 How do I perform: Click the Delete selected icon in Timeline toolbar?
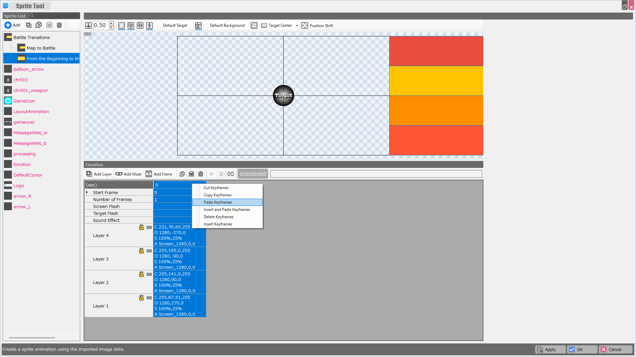(200, 174)
